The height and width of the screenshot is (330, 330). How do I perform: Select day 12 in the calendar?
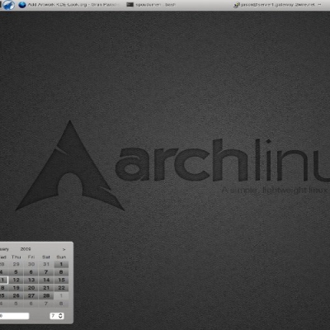tap(16, 280)
